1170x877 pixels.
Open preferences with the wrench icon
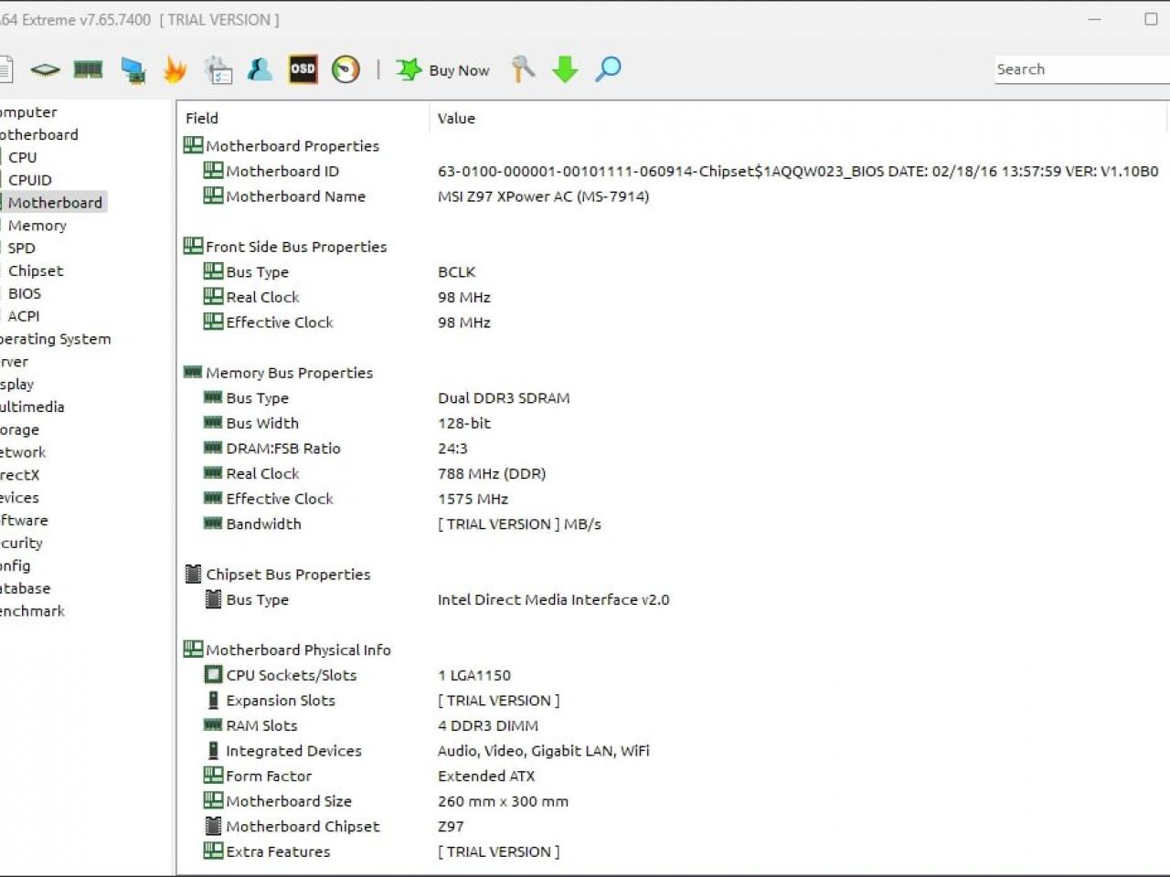tap(522, 69)
